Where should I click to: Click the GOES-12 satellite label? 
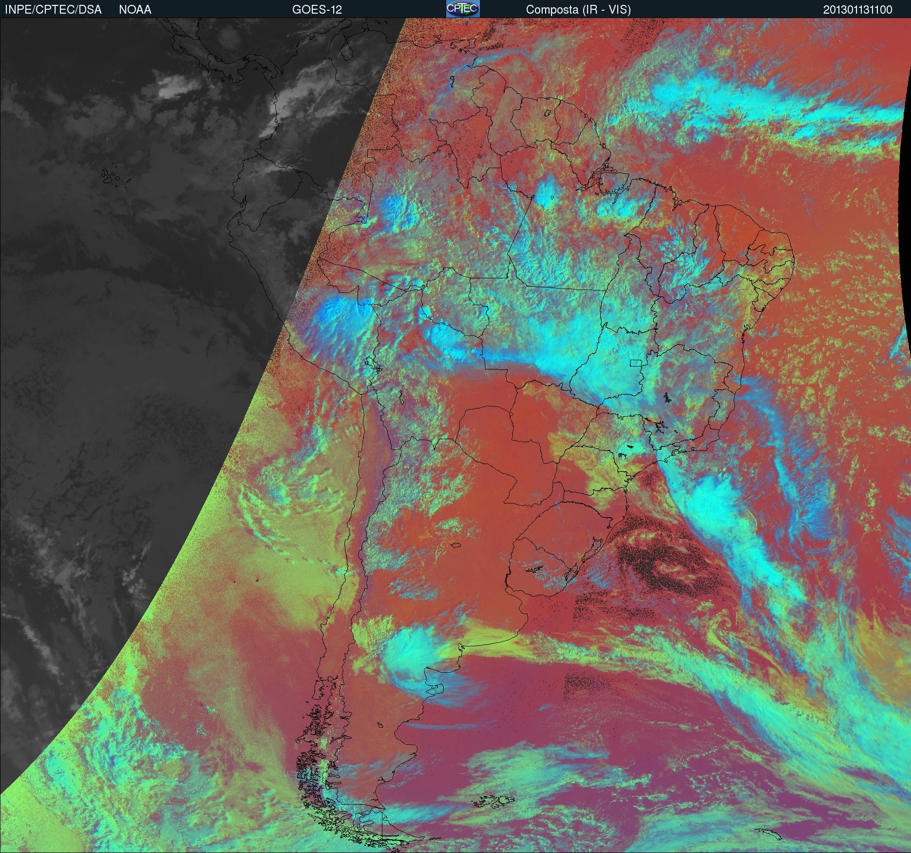(x=317, y=10)
